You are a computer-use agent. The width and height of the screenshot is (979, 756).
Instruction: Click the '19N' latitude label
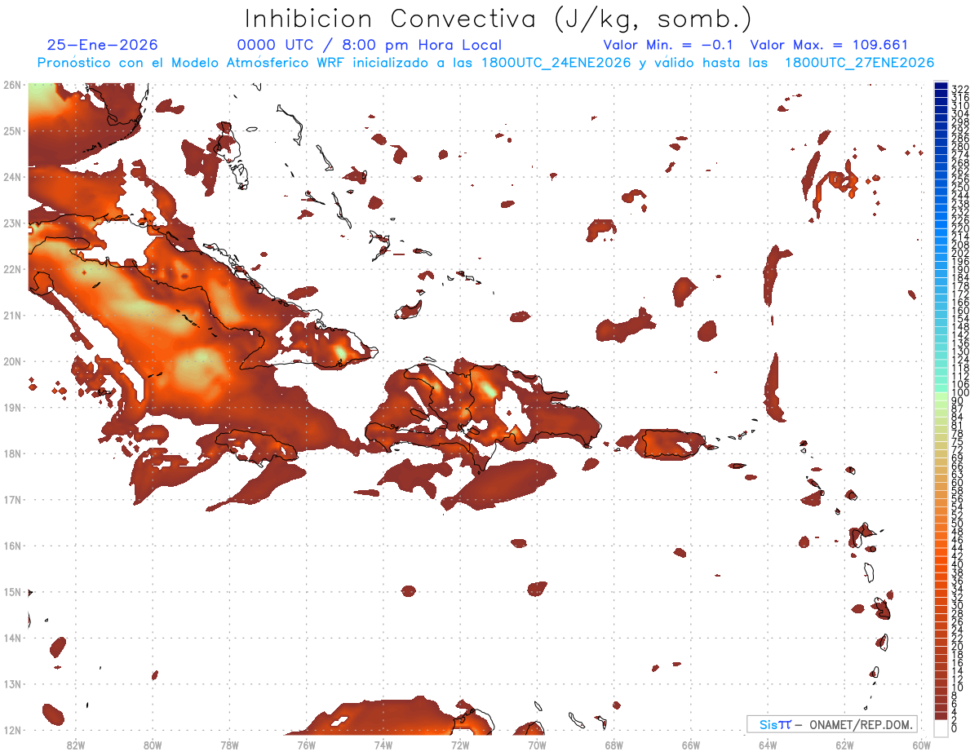click(11, 407)
